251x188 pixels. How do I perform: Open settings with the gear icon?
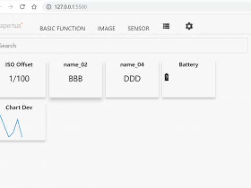click(x=189, y=26)
